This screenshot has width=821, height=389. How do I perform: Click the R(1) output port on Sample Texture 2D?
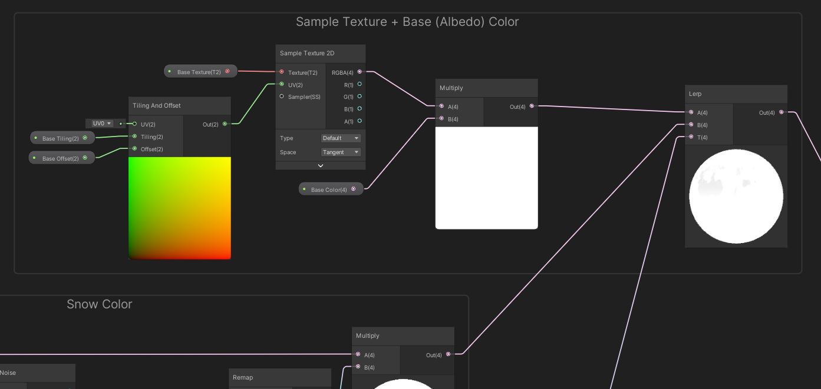tap(360, 84)
